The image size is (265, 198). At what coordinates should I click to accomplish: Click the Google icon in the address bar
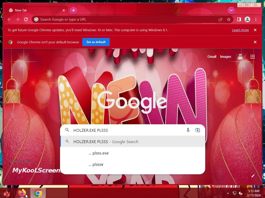[x=36, y=20]
